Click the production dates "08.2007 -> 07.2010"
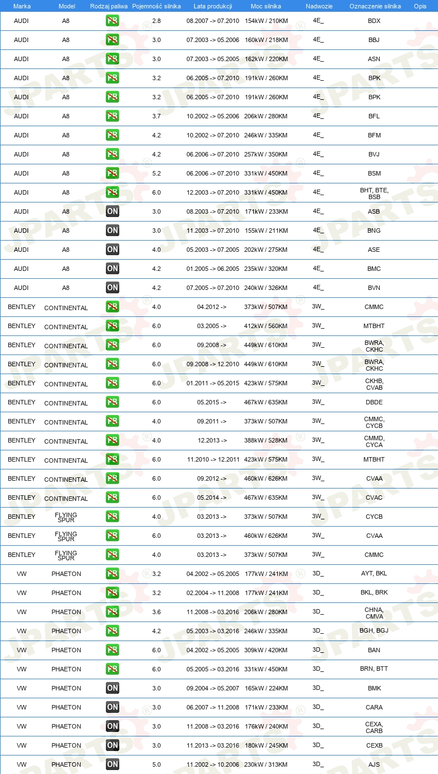The height and width of the screenshot is (774, 438). pyautogui.click(x=213, y=21)
